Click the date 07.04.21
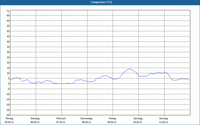This screenshot has height=125, width=200. (x=61, y=122)
